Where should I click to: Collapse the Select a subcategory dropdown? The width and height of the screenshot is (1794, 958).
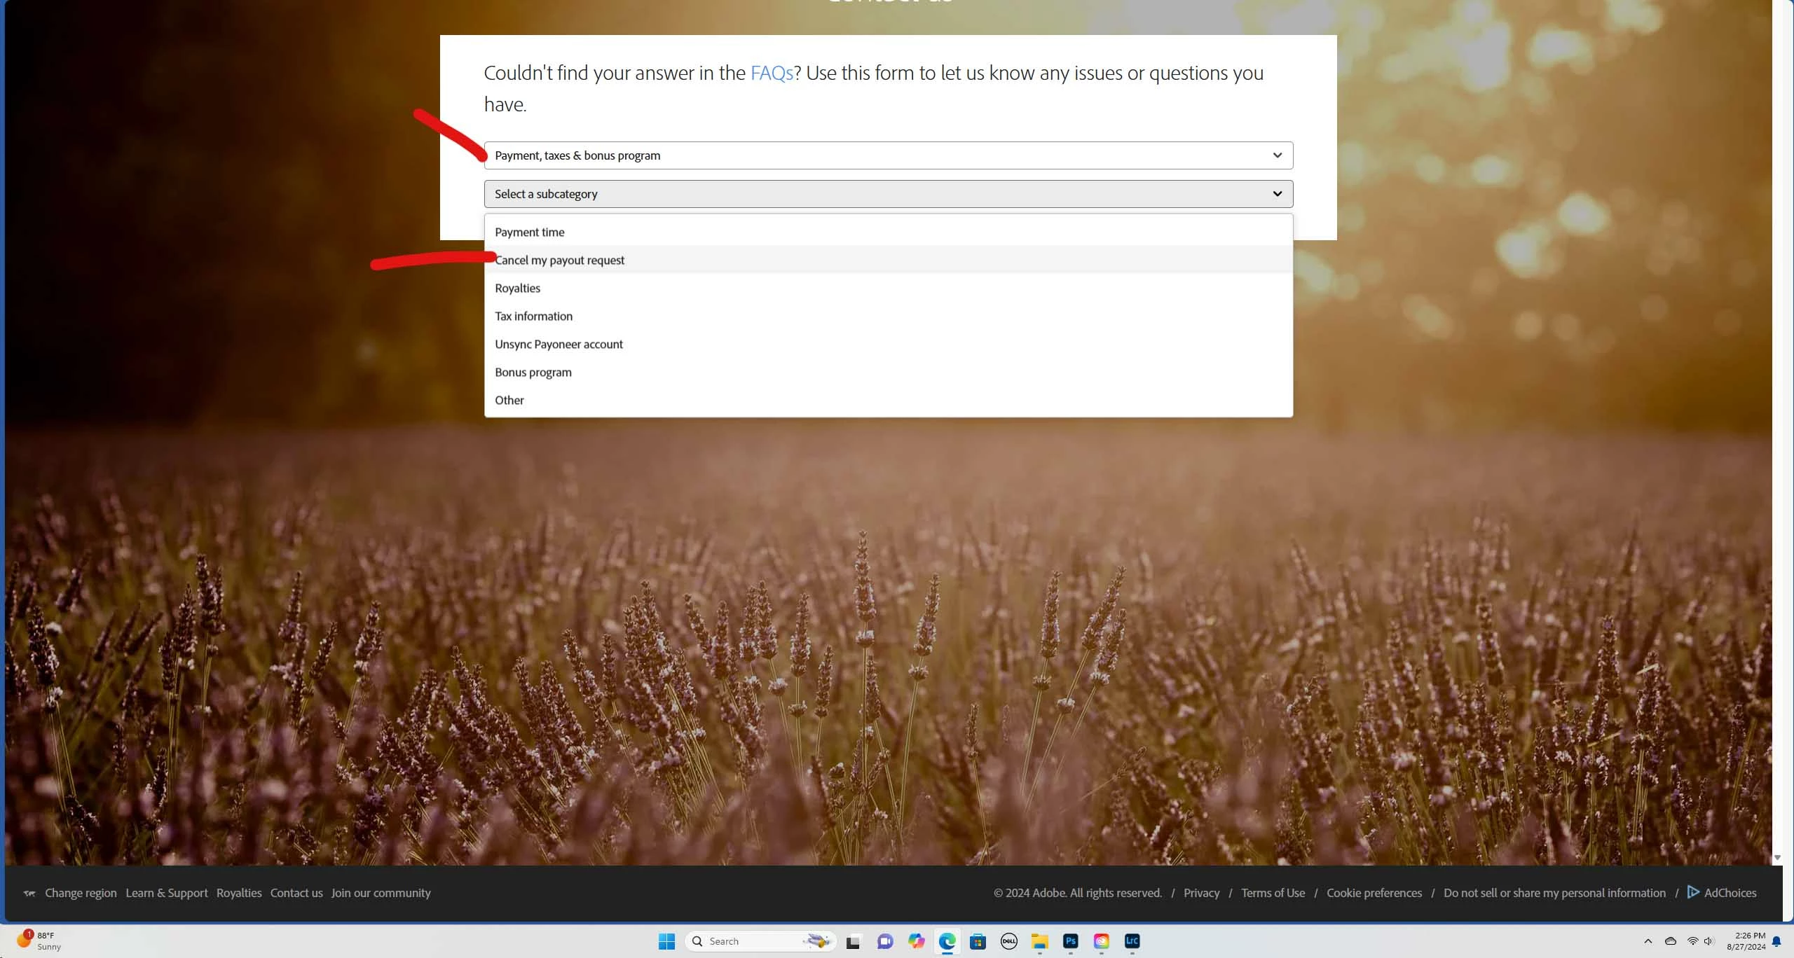pos(888,194)
